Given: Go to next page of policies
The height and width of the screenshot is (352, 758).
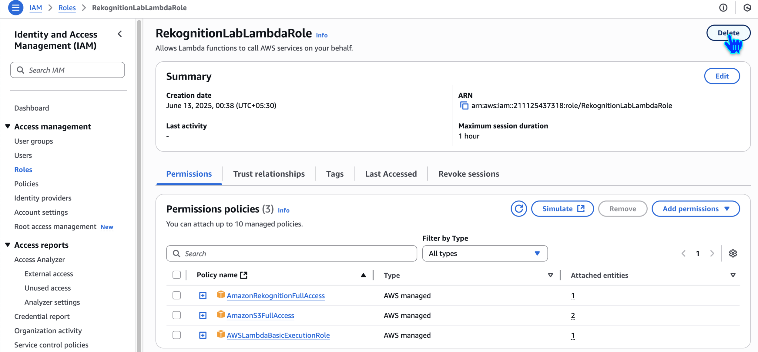Looking at the screenshot, I should click(712, 253).
